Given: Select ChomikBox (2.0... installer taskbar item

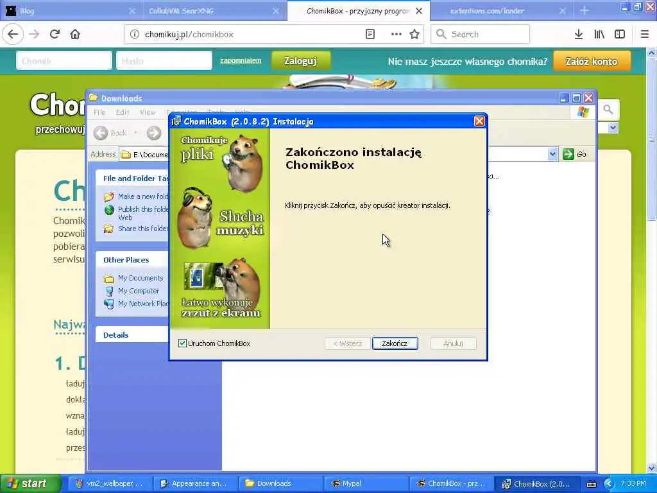Looking at the screenshot, I should pyautogui.click(x=536, y=484).
